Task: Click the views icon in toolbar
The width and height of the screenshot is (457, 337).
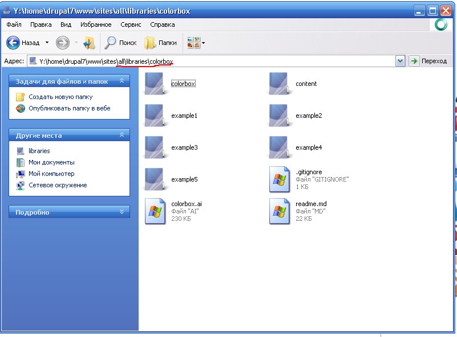Action: coord(193,43)
